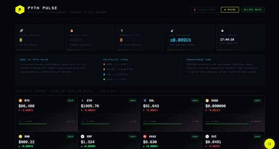Click the Volatility Tiers heading
This screenshot has height=149, width=279.
point(116,60)
